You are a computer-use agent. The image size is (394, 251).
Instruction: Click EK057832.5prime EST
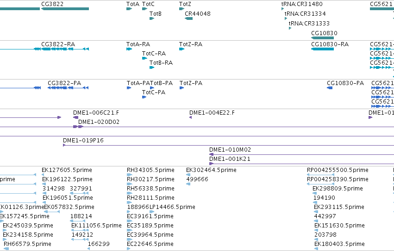pos(52,212)
